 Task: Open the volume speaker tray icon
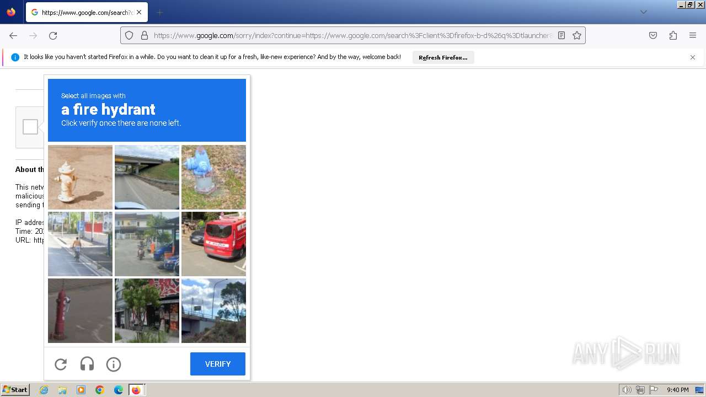pyautogui.click(x=627, y=390)
